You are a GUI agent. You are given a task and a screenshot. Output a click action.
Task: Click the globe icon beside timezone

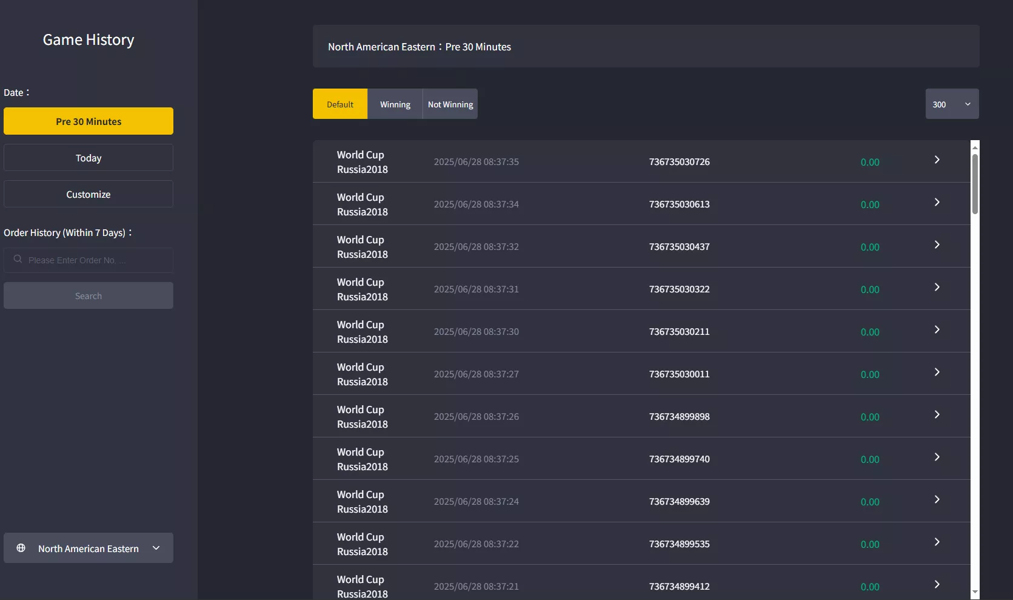pyautogui.click(x=21, y=548)
